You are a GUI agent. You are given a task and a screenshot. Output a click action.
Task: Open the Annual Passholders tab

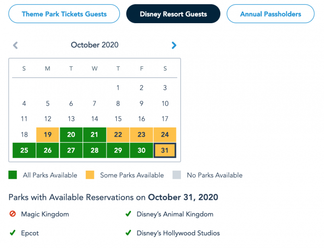point(270,14)
